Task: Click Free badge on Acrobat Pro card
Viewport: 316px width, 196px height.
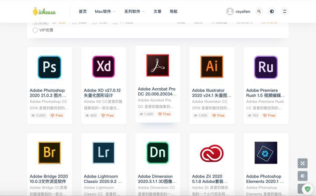Action: pos(164,114)
